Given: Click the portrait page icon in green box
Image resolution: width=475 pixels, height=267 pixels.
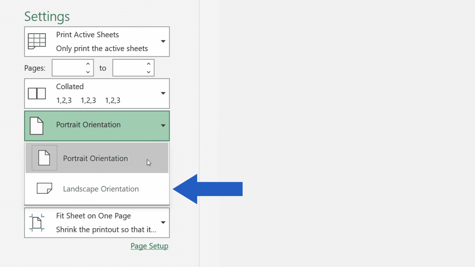Looking at the screenshot, I should pyautogui.click(x=36, y=126).
